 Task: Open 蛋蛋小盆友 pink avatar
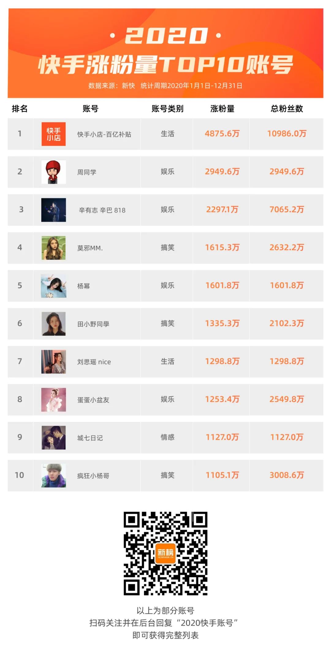pos(54,400)
